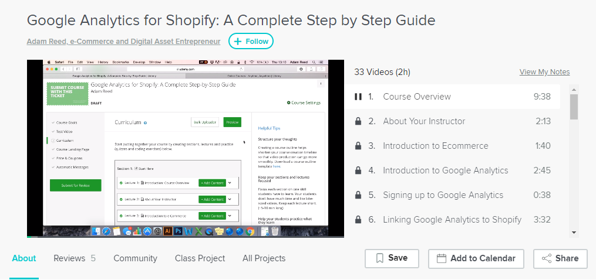
Task: Click the lock icon beside Introduction to Ecommerce
Action: tap(358, 146)
